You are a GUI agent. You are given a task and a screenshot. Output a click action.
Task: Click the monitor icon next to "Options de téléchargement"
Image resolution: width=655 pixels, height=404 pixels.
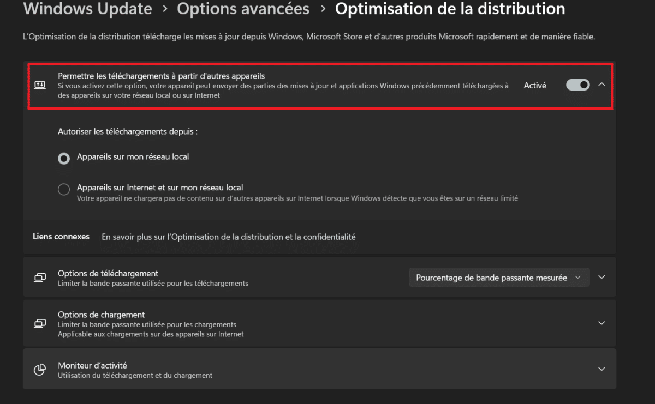pyautogui.click(x=40, y=277)
